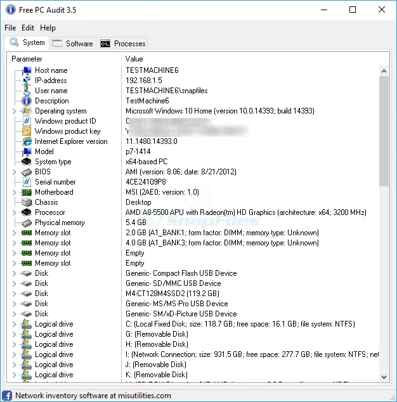Click the Chassis case icon
Image resolution: width=397 pixels, height=402 pixels.
coord(27,202)
